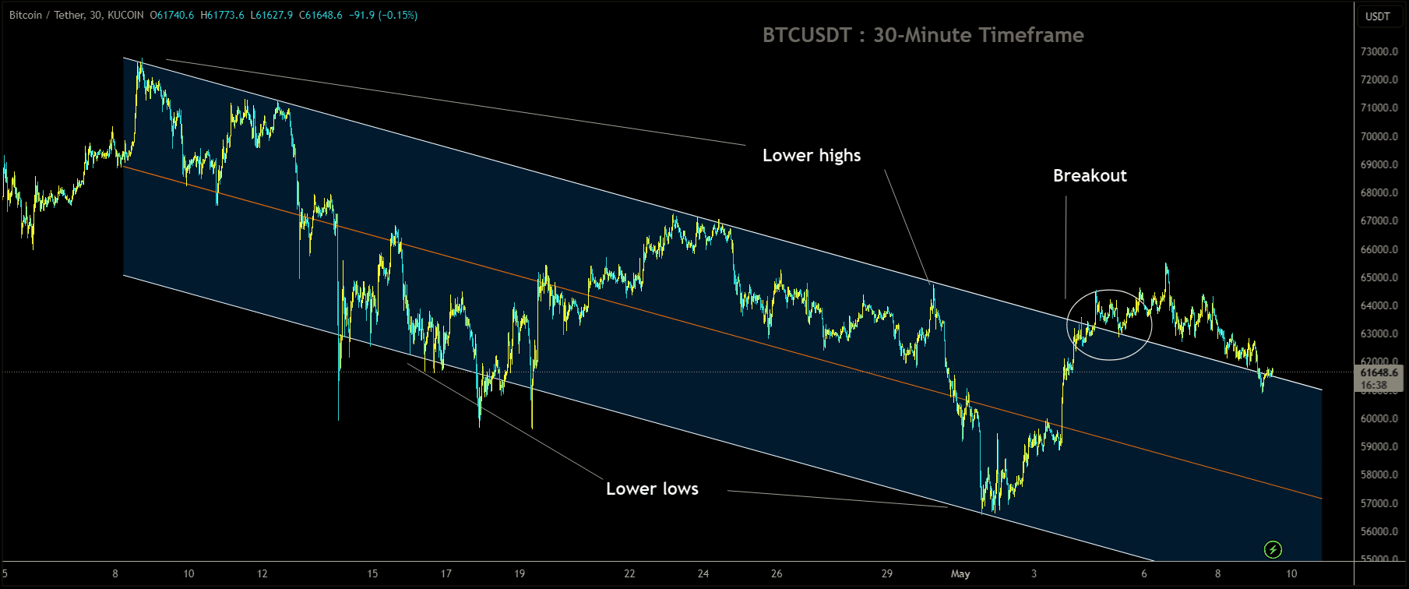Click the date 22 on time axis
This screenshot has width=1409, height=589.
[x=629, y=573]
